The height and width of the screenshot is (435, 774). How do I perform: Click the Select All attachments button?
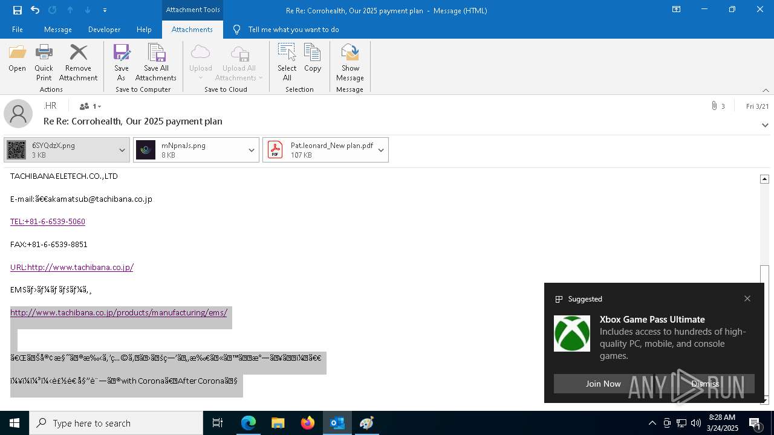[x=287, y=62]
